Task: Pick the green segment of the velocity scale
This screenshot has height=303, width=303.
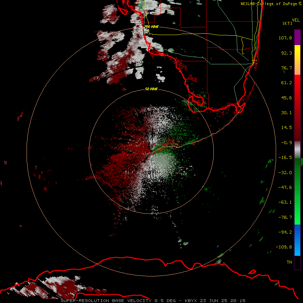Action: [297, 191]
